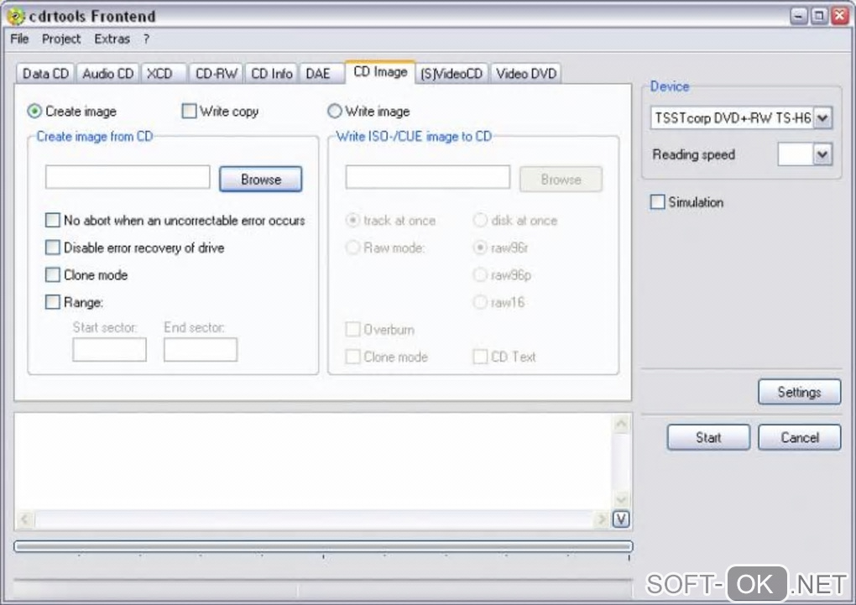Switch to the CD Info tab
This screenshot has height=605, width=856.
[271, 73]
